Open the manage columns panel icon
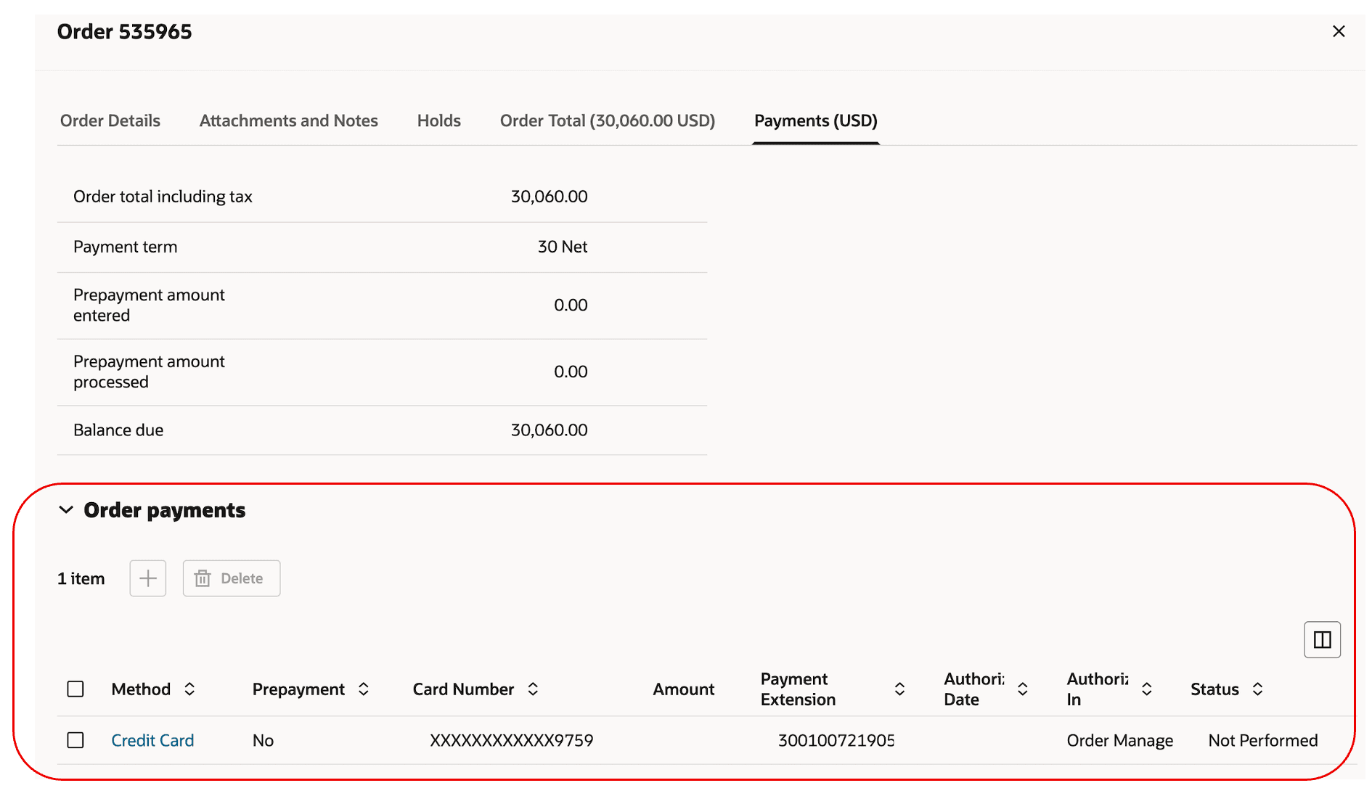 (1322, 639)
